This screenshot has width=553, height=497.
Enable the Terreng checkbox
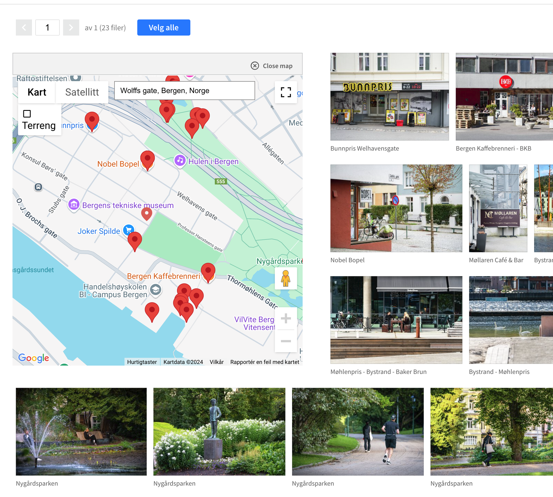27,114
